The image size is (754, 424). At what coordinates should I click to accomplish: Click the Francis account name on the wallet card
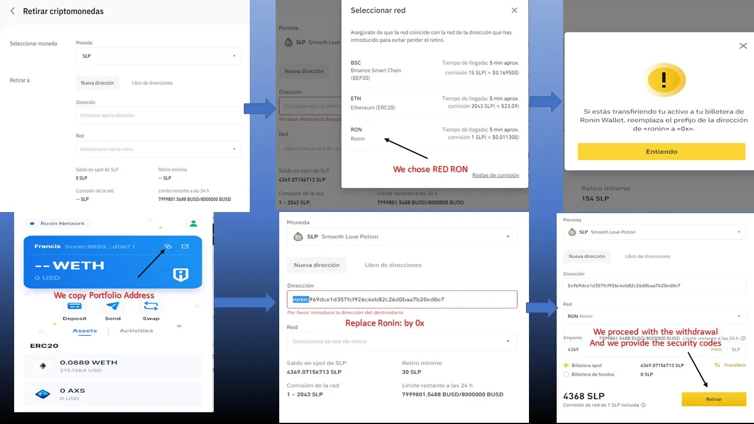(x=48, y=246)
